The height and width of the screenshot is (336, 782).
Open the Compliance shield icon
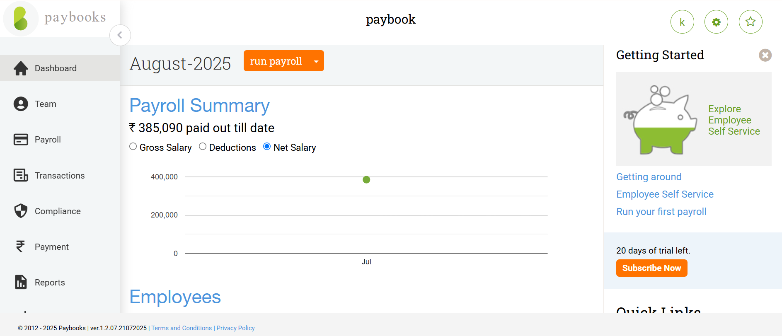[21, 211]
